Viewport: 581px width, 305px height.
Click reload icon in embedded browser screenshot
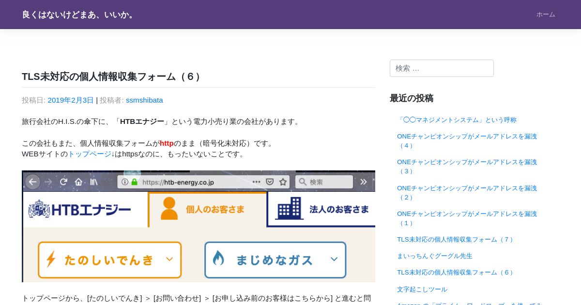63,182
